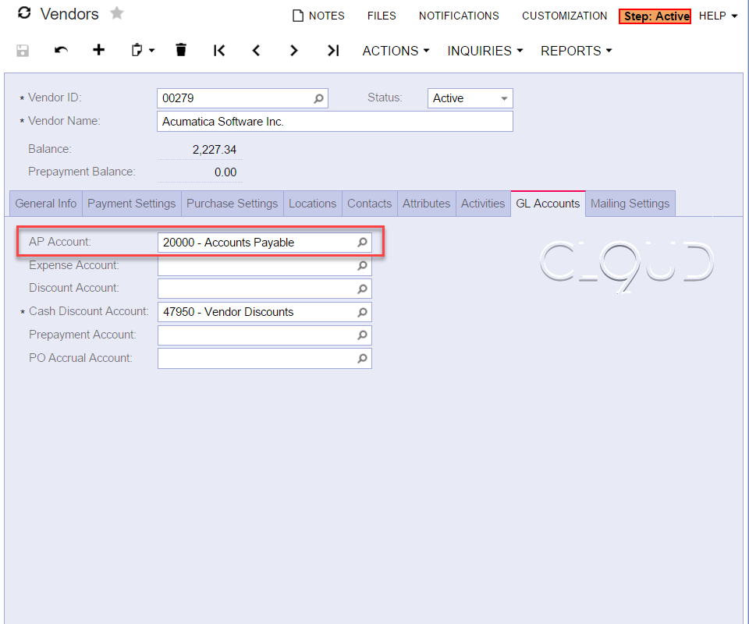Switch to the Attributes tab

point(426,204)
